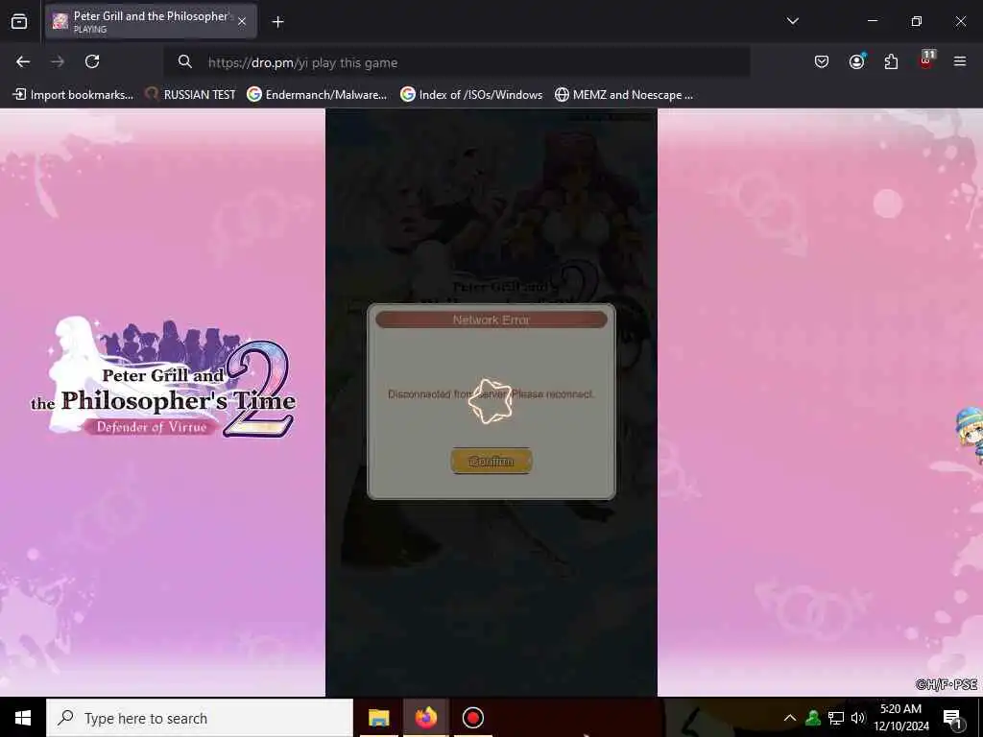Show hidden system tray icons
This screenshot has height=737, width=983.
coord(790,718)
